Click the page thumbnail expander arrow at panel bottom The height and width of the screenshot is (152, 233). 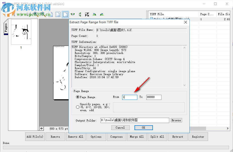(42, 129)
